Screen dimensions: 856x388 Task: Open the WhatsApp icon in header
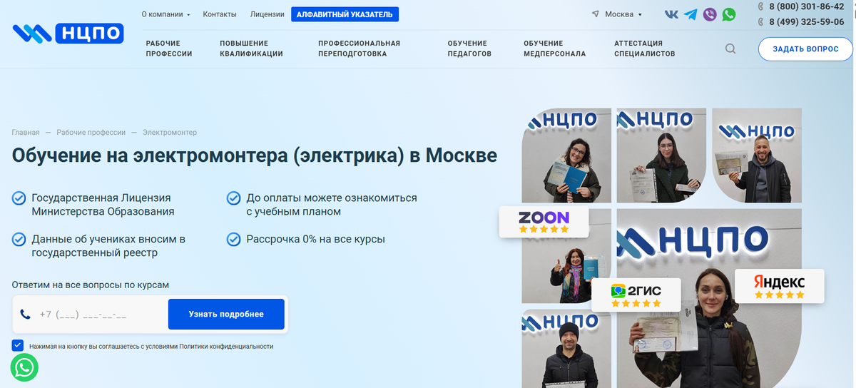coord(729,14)
